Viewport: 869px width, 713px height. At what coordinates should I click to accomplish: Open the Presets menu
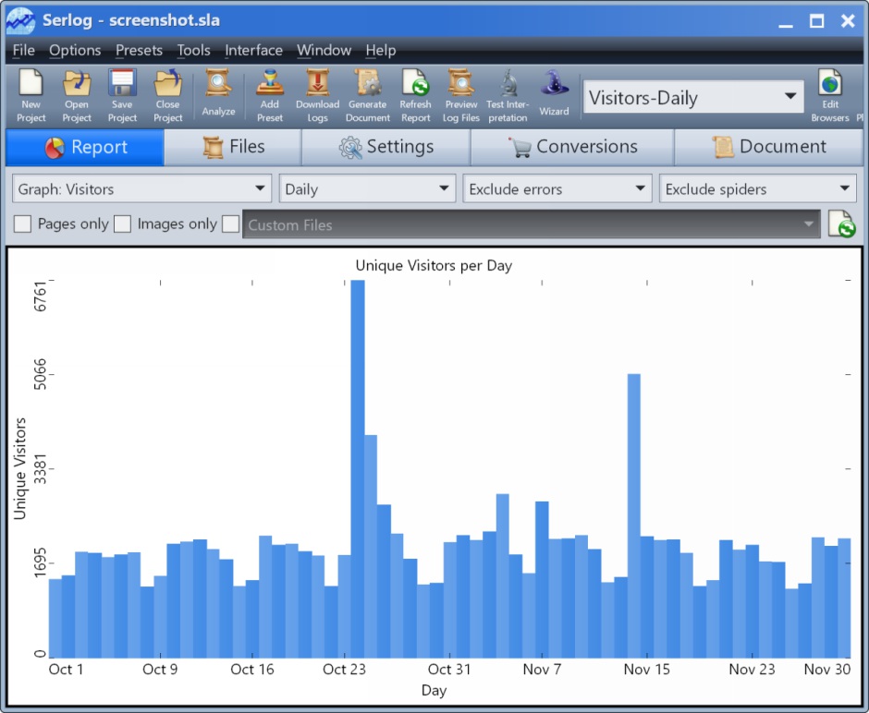(139, 51)
